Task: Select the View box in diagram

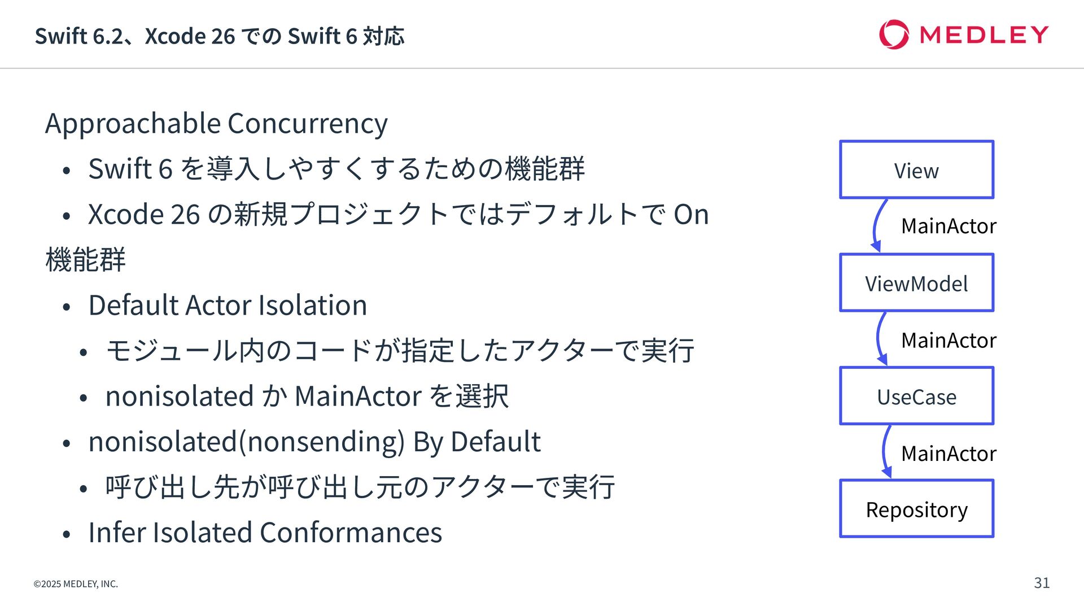Action: click(916, 169)
